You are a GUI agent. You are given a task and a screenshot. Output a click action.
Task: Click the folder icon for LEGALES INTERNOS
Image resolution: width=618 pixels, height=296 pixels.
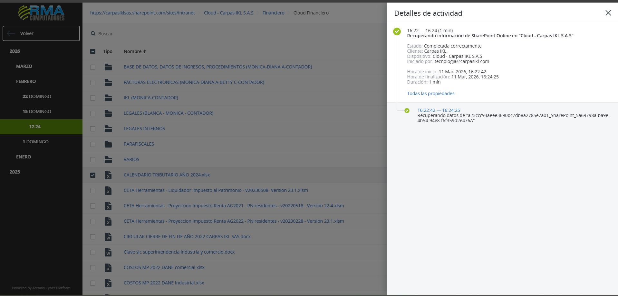pyautogui.click(x=108, y=129)
